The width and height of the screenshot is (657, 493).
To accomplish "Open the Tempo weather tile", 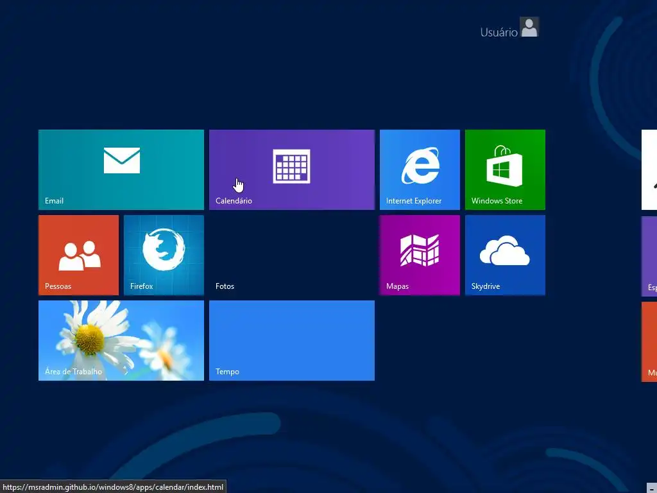I will (x=292, y=340).
